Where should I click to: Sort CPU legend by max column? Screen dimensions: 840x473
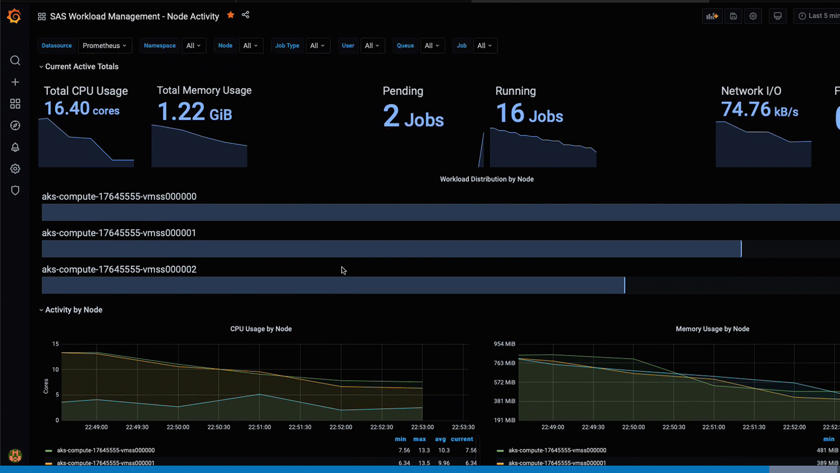pos(420,439)
